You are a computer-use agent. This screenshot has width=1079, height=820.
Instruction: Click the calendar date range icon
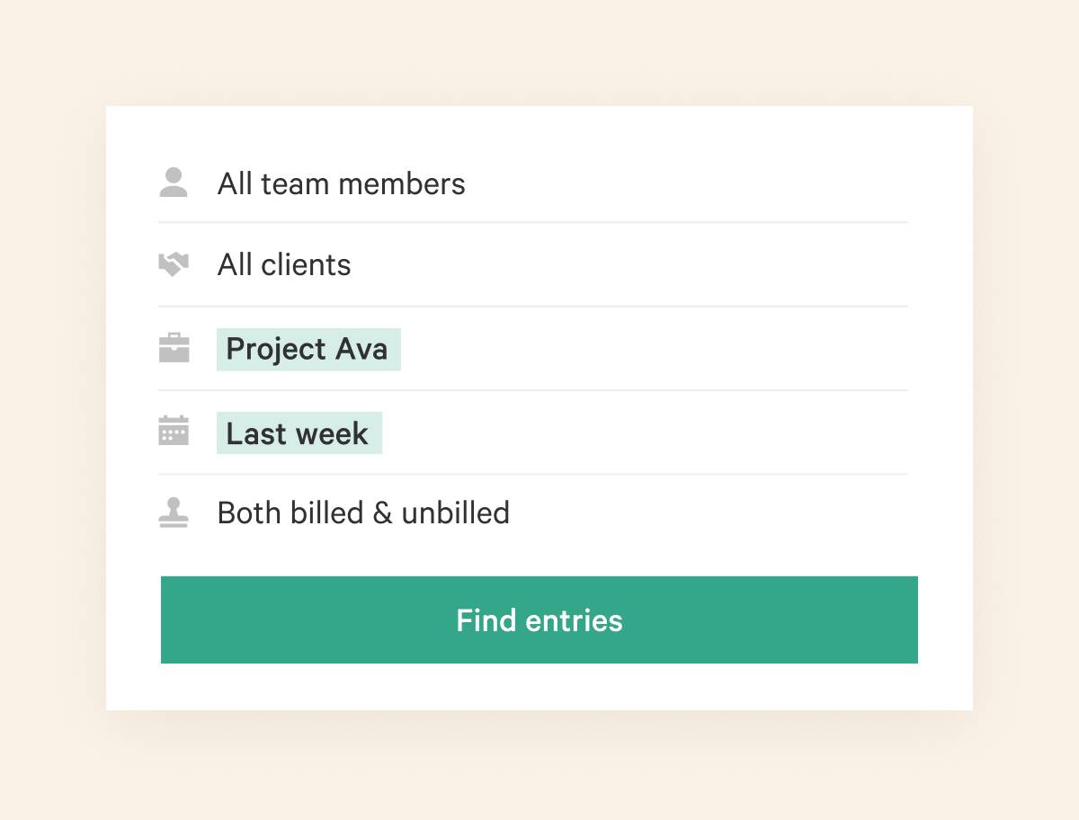(x=174, y=432)
